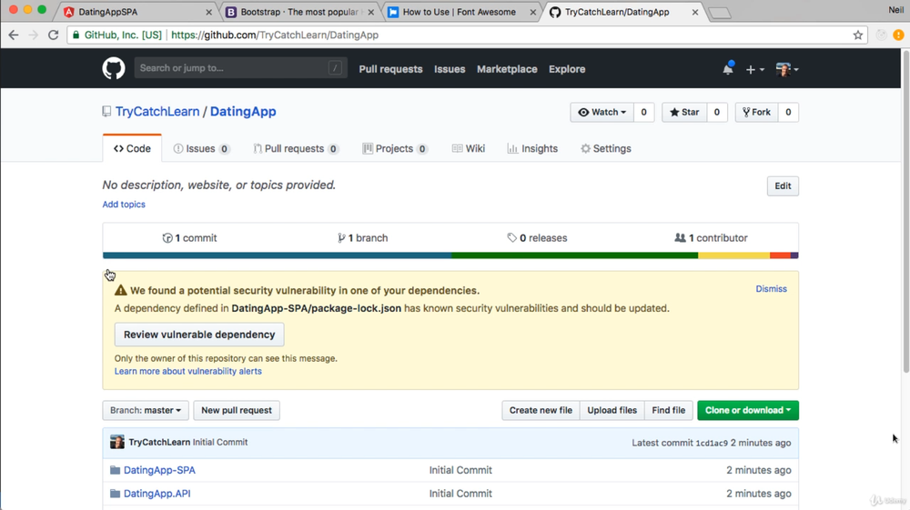Close the Bootstrap tab
This screenshot has width=910, height=510.
(x=371, y=12)
